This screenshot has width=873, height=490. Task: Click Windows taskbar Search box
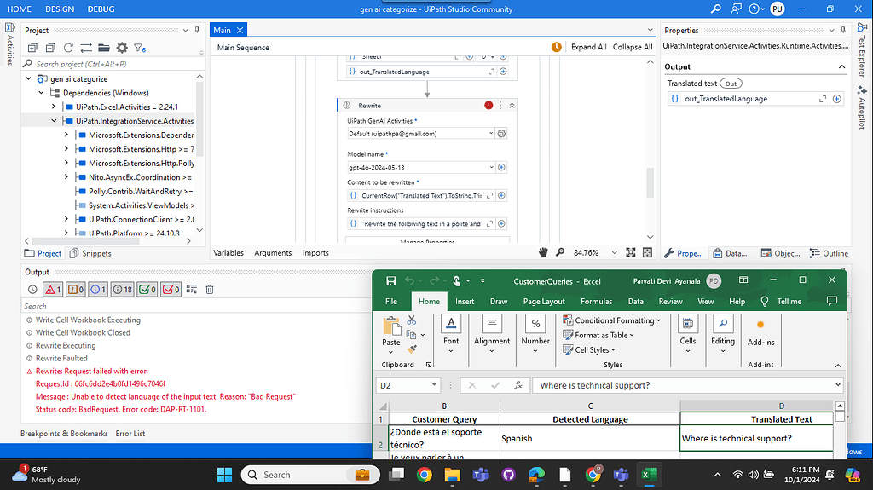pyautogui.click(x=310, y=475)
